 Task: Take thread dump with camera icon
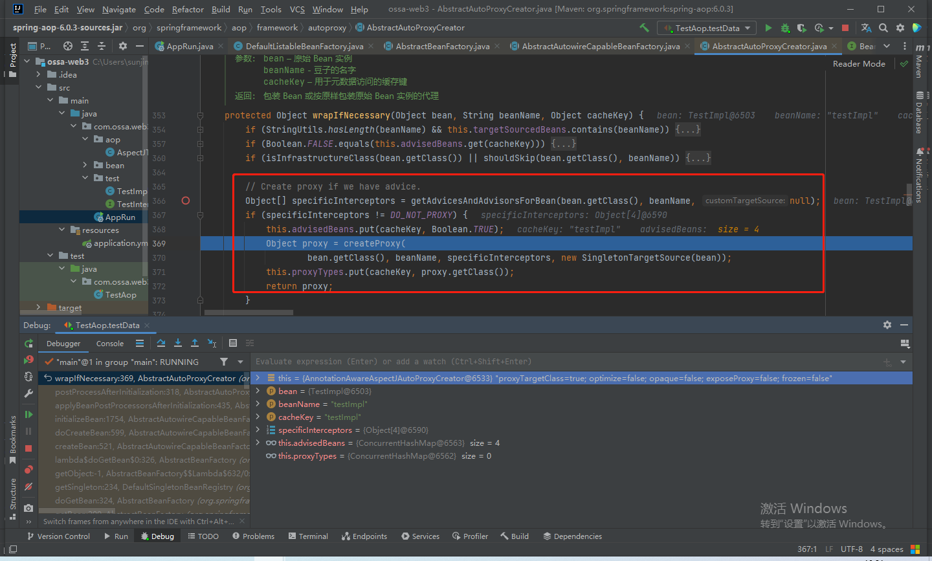click(28, 508)
